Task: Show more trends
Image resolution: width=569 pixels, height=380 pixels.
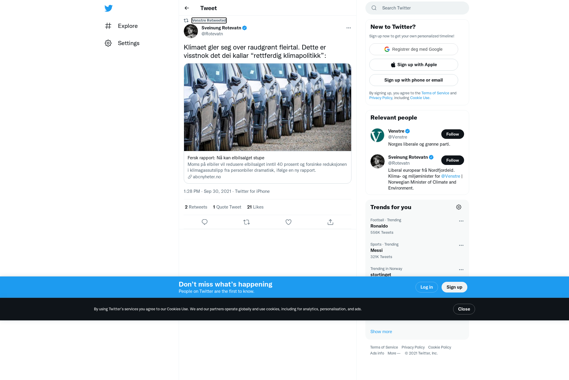Action: (x=381, y=332)
